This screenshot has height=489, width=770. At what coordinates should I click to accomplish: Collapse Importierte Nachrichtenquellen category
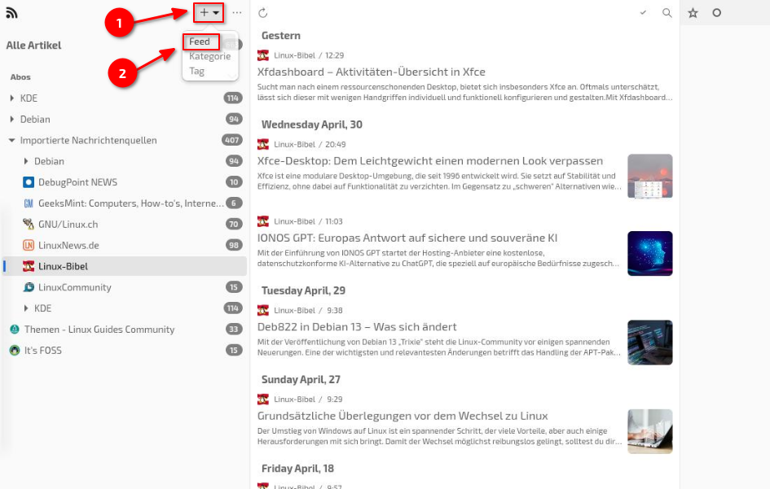[11, 140]
